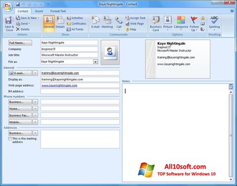Expand the File as dropdown
This screenshot has width=237, height=186.
[x=95, y=62]
